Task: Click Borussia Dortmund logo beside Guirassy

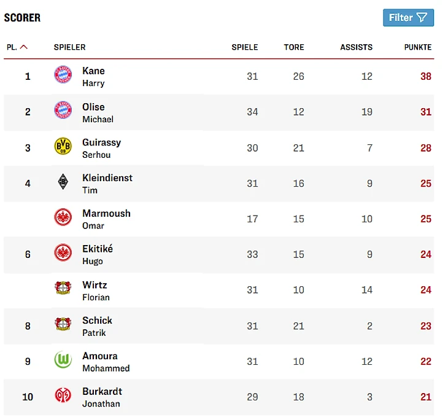Action: coord(63,146)
